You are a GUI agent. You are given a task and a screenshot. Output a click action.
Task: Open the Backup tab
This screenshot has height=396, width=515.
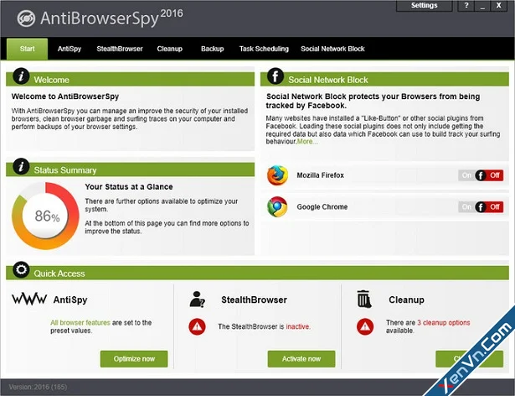[x=212, y=49]
